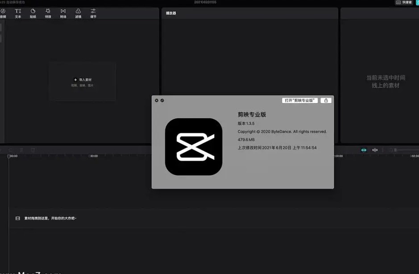Click the film track icon beside the drag hint
The image size is (419, 274).
(x=18, y=218)
